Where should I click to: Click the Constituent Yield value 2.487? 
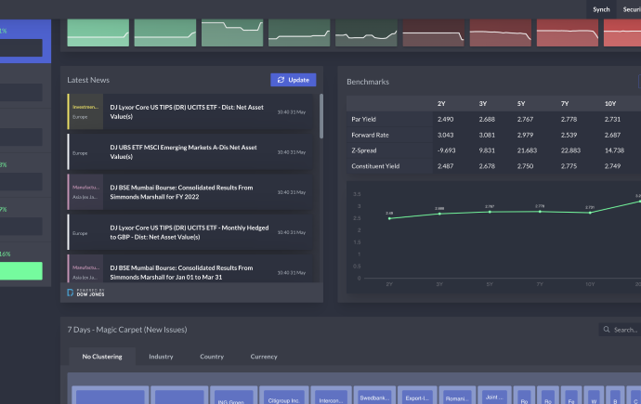(x=445, y=166)
